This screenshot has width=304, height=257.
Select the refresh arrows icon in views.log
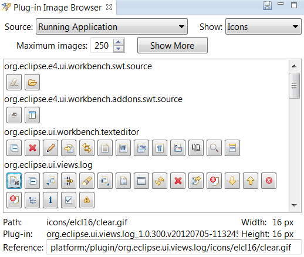point(160,181)
